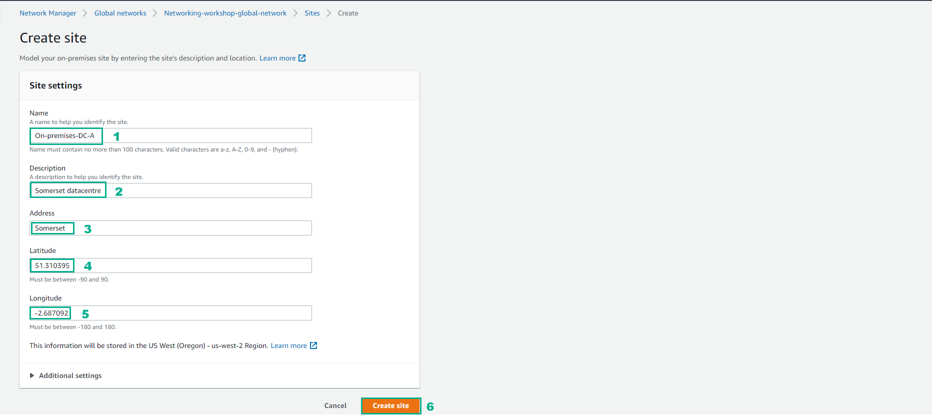This screenshot has width=932, height=419.
Task: Click the Longitude input field
Action: [170, 313]
